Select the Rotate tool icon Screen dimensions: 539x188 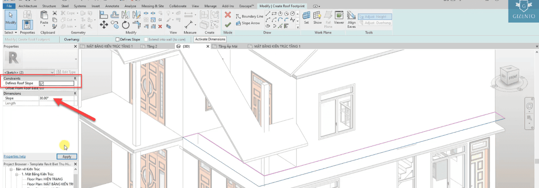126,25
